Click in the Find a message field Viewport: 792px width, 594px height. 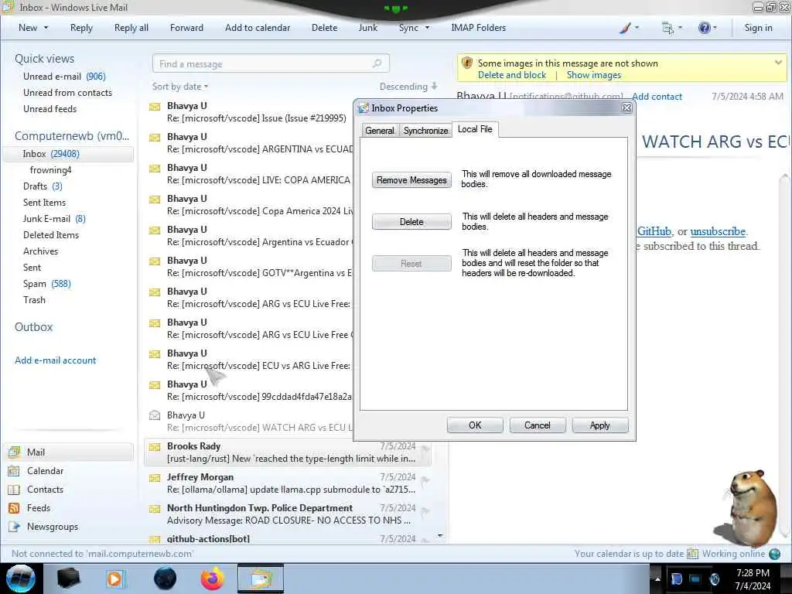[x=271, y=63]
